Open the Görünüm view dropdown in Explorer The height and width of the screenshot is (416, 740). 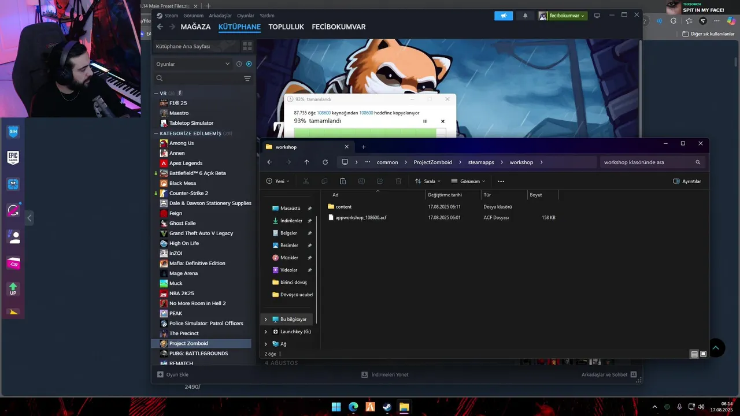coord(468,181)
